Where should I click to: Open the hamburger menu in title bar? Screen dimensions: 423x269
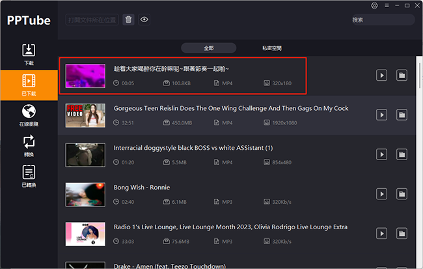[387, 5]
